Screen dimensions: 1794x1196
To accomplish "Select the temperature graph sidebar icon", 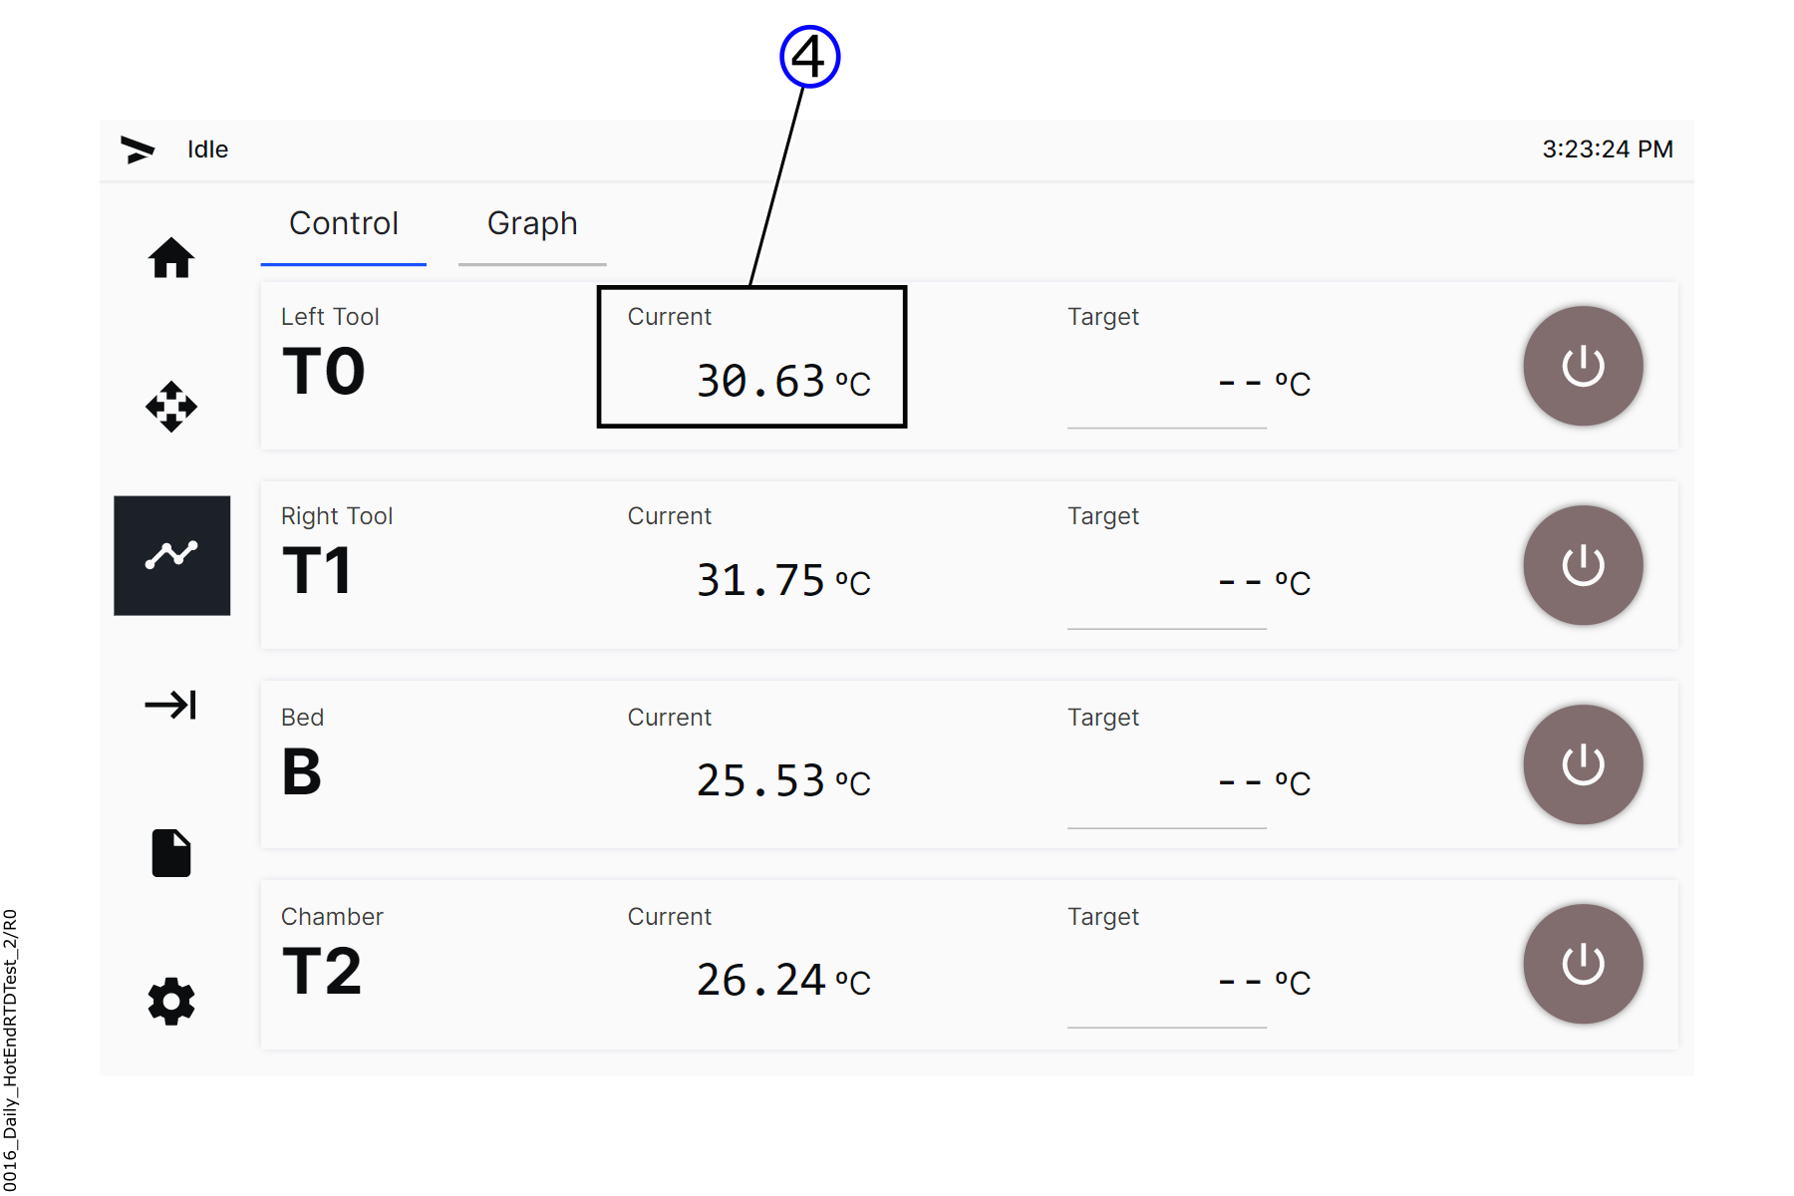I will point(171,555).
